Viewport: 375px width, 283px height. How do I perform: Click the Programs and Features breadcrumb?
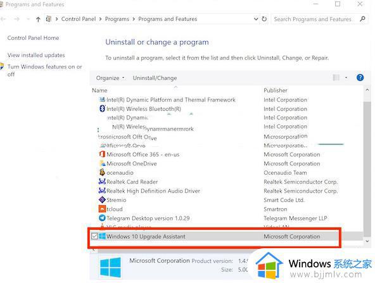(168, 19)
